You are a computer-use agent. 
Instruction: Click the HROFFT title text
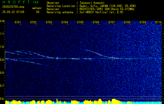pyautogui.click(x=16, y=2)
